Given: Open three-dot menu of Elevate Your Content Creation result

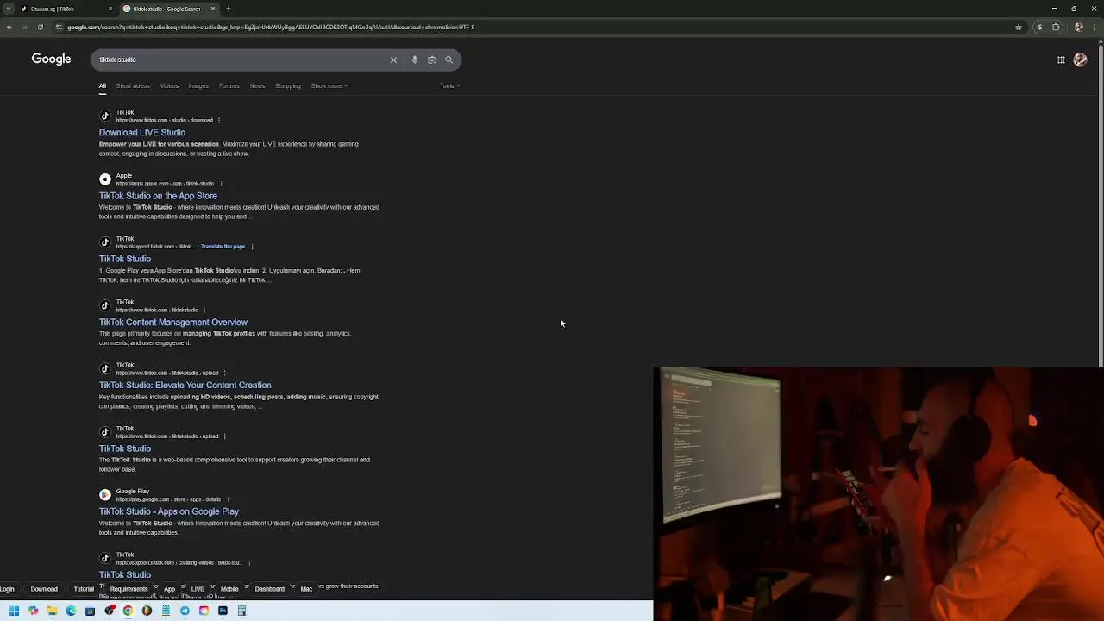Looking at the screenshot, I should coord(225,373).
